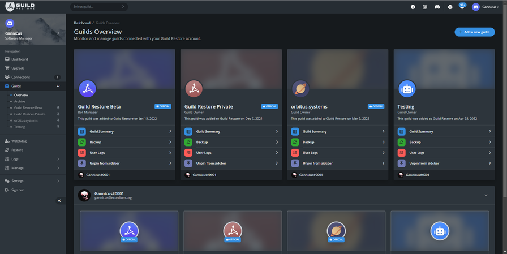Collapse the Gannicus#0001 account section
Viewport: 507px width, 254px height.
point(486,195)
